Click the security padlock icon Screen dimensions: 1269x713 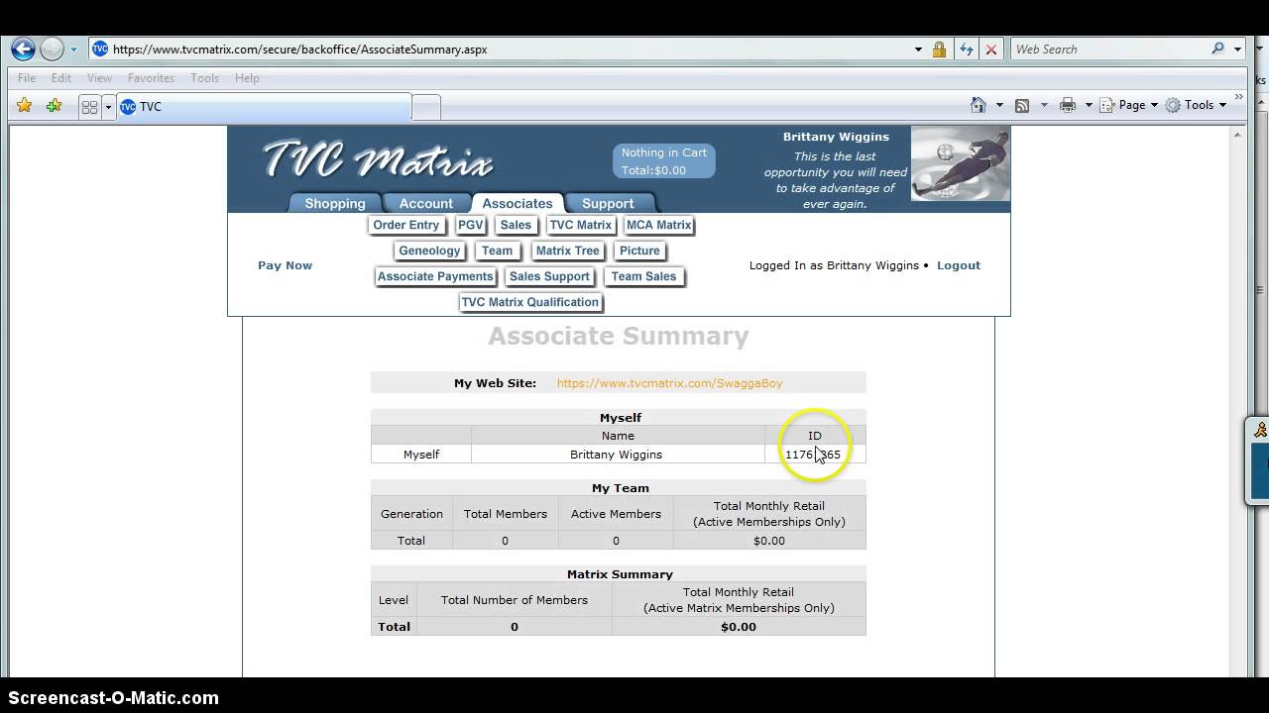(x=939, y=49)
